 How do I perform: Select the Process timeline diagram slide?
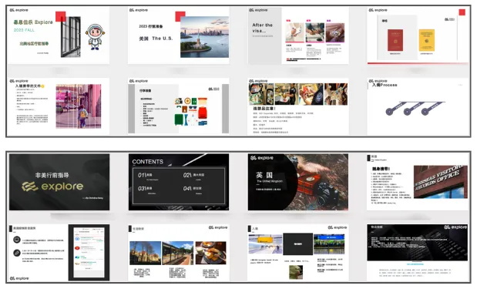click(418, 106)
